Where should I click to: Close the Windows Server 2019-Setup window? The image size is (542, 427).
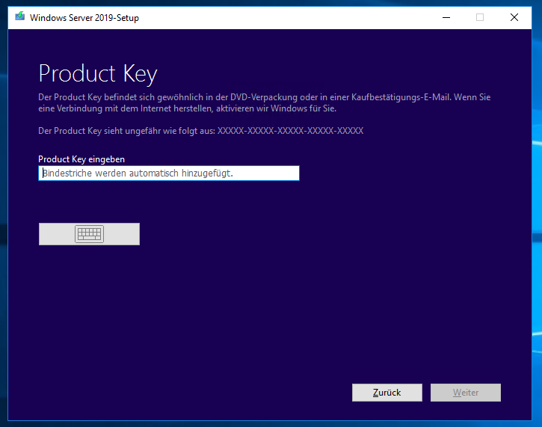[514, 17]
